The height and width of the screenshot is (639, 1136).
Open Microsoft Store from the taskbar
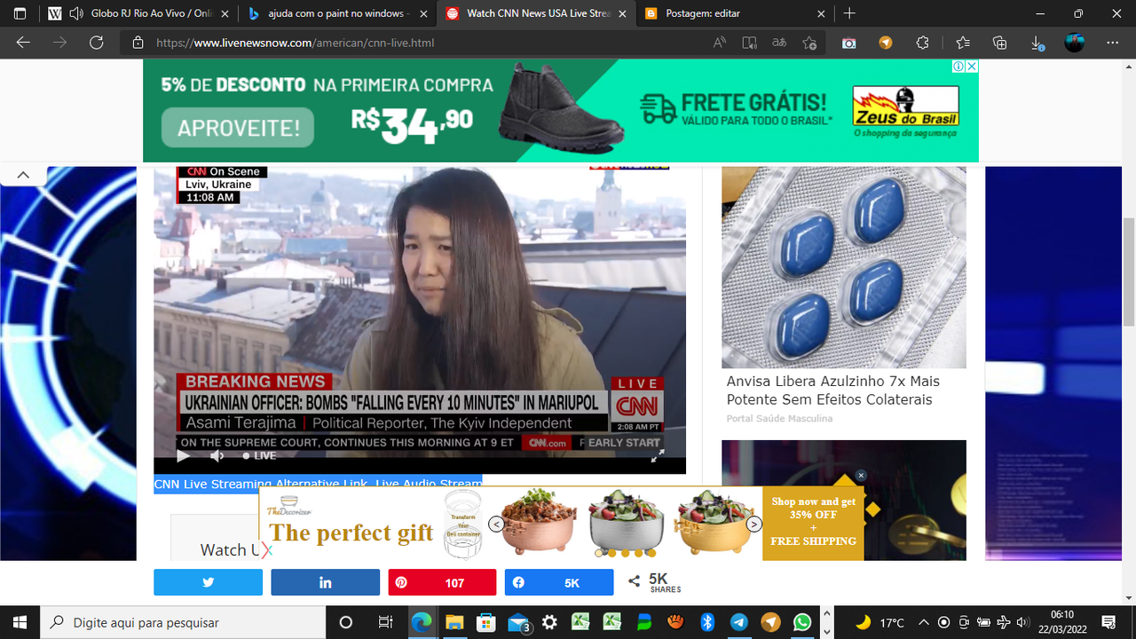485,622
